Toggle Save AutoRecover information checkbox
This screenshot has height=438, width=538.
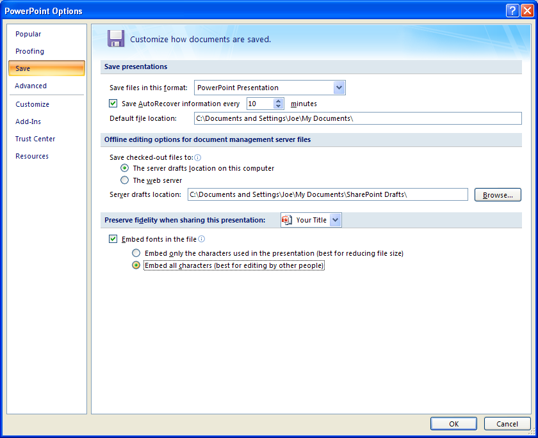click(113, 103)
